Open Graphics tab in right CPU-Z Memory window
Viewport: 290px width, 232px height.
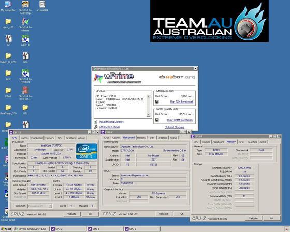[x=252, y=142]
